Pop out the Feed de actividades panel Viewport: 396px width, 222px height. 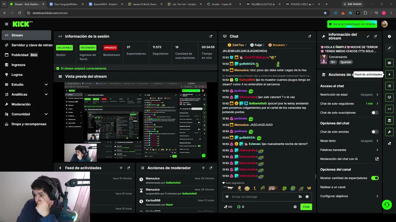coord(128,168)
